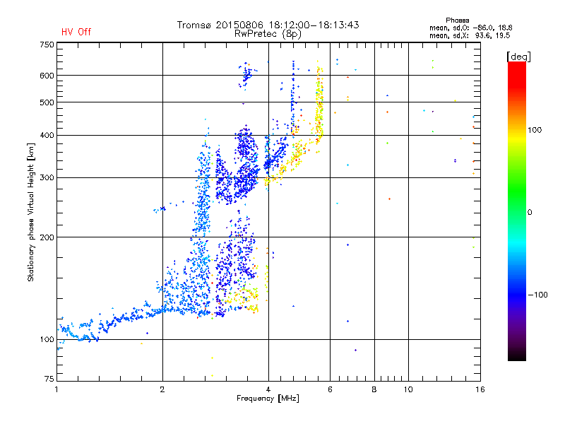Click the x-axis tick label '1'

tap(56, 389)
